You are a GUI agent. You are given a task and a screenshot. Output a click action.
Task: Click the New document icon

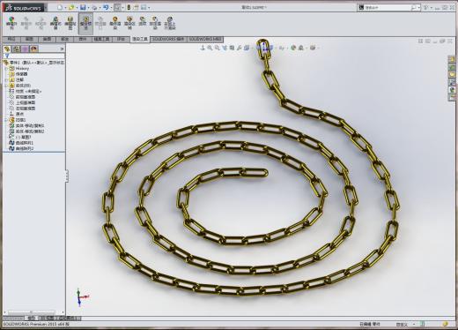coord(60,7)
